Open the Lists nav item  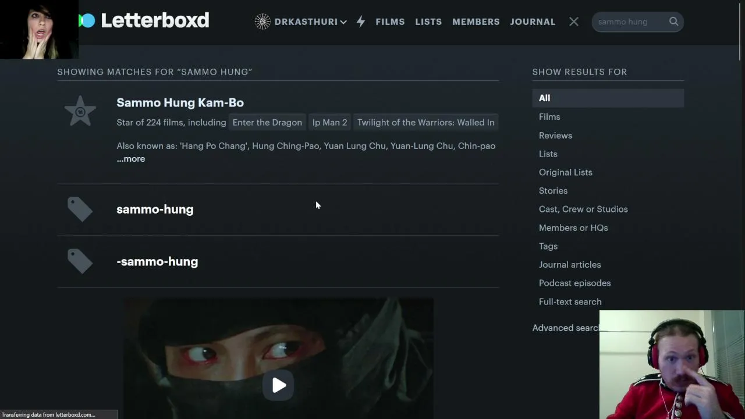[428, 22]
